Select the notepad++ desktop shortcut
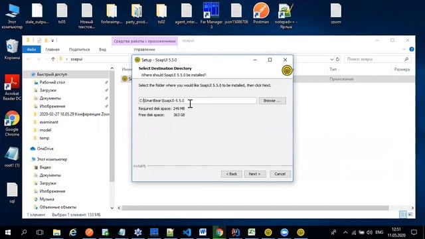This screenshot has width=425, height=239. point(286,15)
